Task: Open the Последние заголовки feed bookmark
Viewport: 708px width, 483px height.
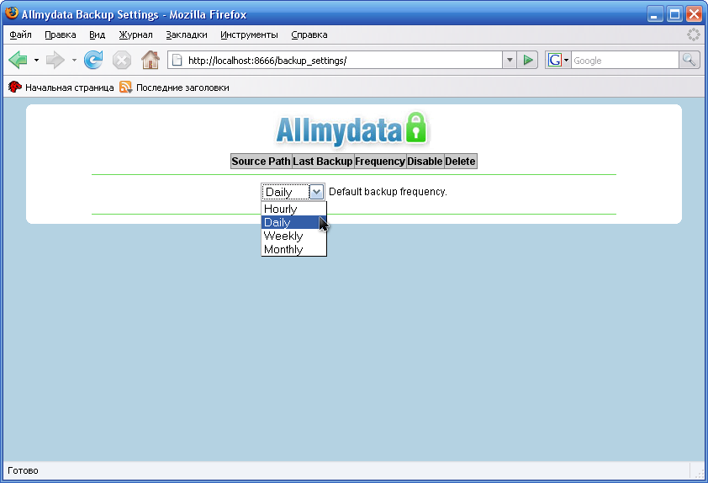Action: (174, 88)
